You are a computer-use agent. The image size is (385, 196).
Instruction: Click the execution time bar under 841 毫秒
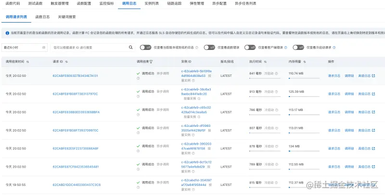click(x=265, y=78)
